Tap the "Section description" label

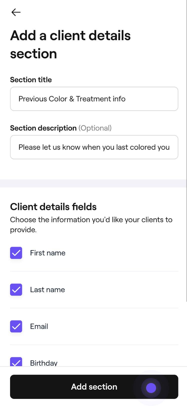click(x=43, y=128)
